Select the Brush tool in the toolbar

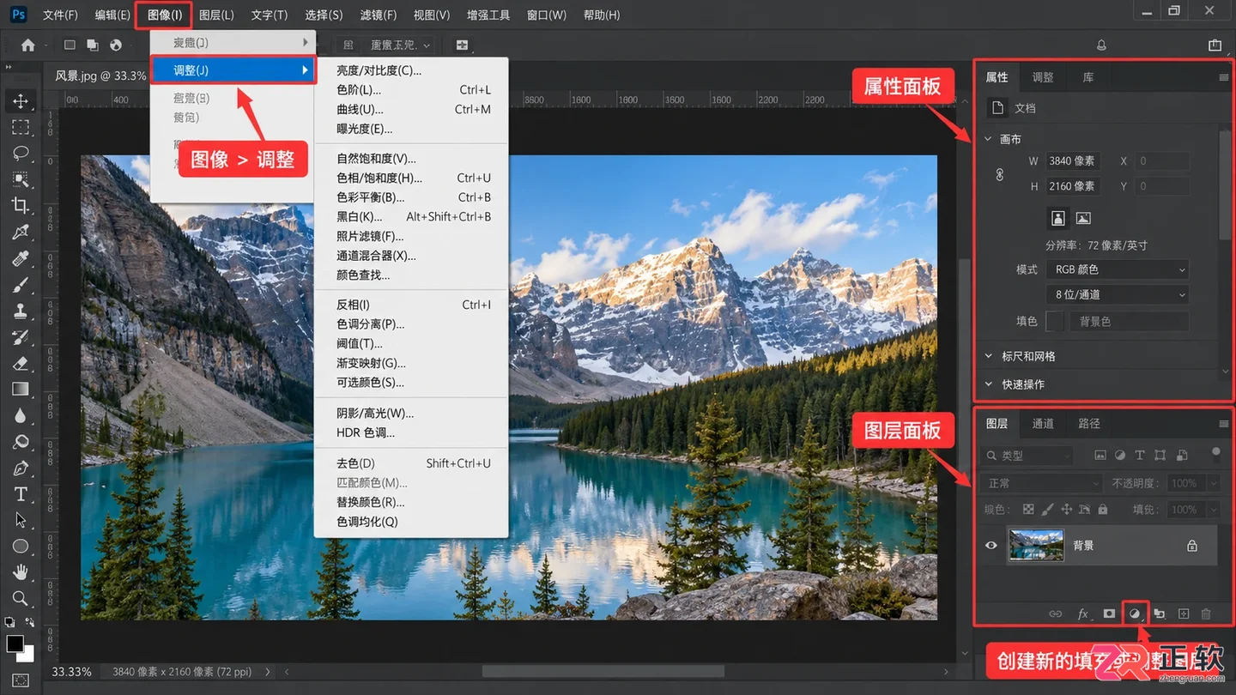pyautogui.click(x=21, y=285)
